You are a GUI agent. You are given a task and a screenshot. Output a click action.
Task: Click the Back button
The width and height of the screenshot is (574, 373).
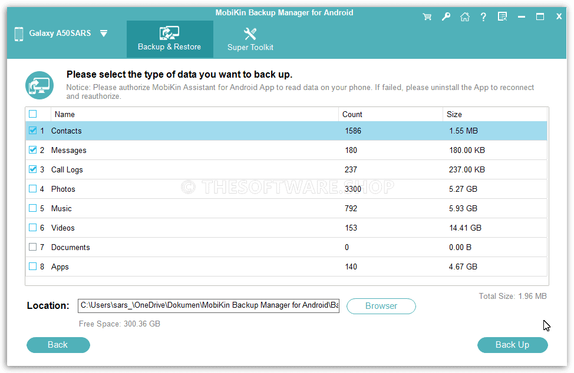pyautogui.click(x=58, y=345)
